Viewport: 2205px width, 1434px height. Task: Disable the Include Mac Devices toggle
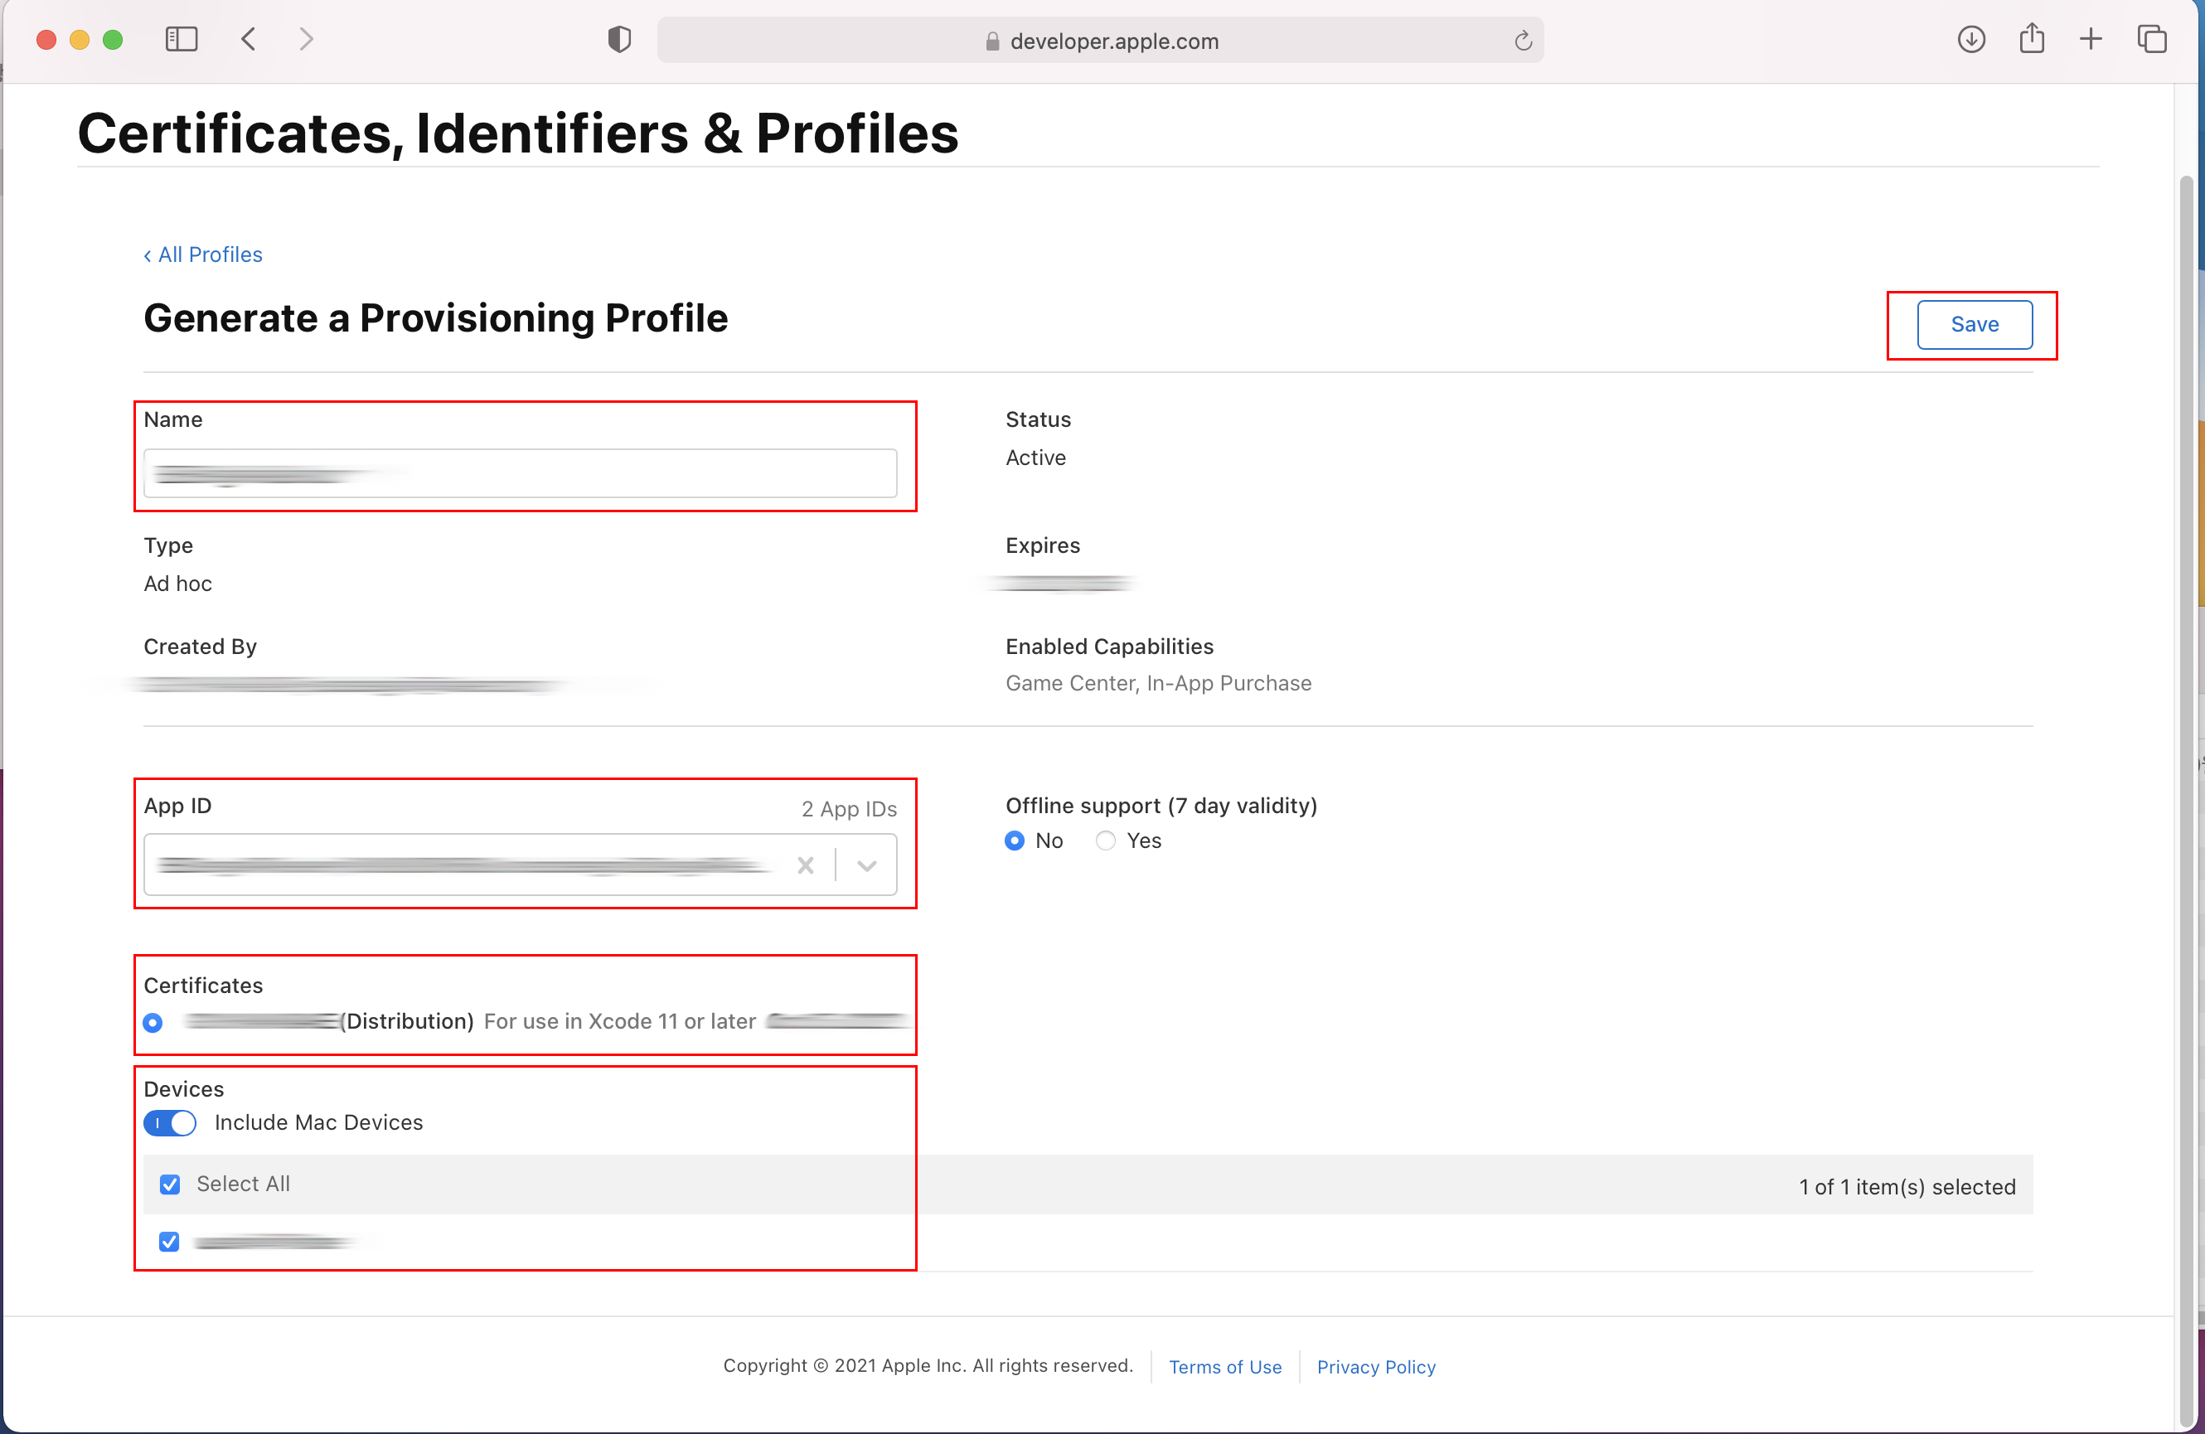coord(170,1122)
